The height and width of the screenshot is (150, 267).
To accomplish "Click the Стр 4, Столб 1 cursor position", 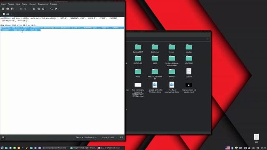I will coord(108,137).
